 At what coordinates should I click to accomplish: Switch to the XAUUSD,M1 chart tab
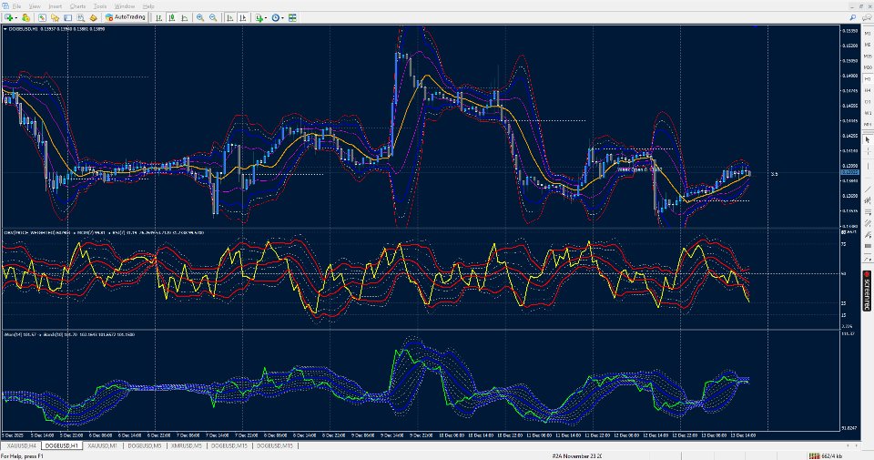[103, 446]
